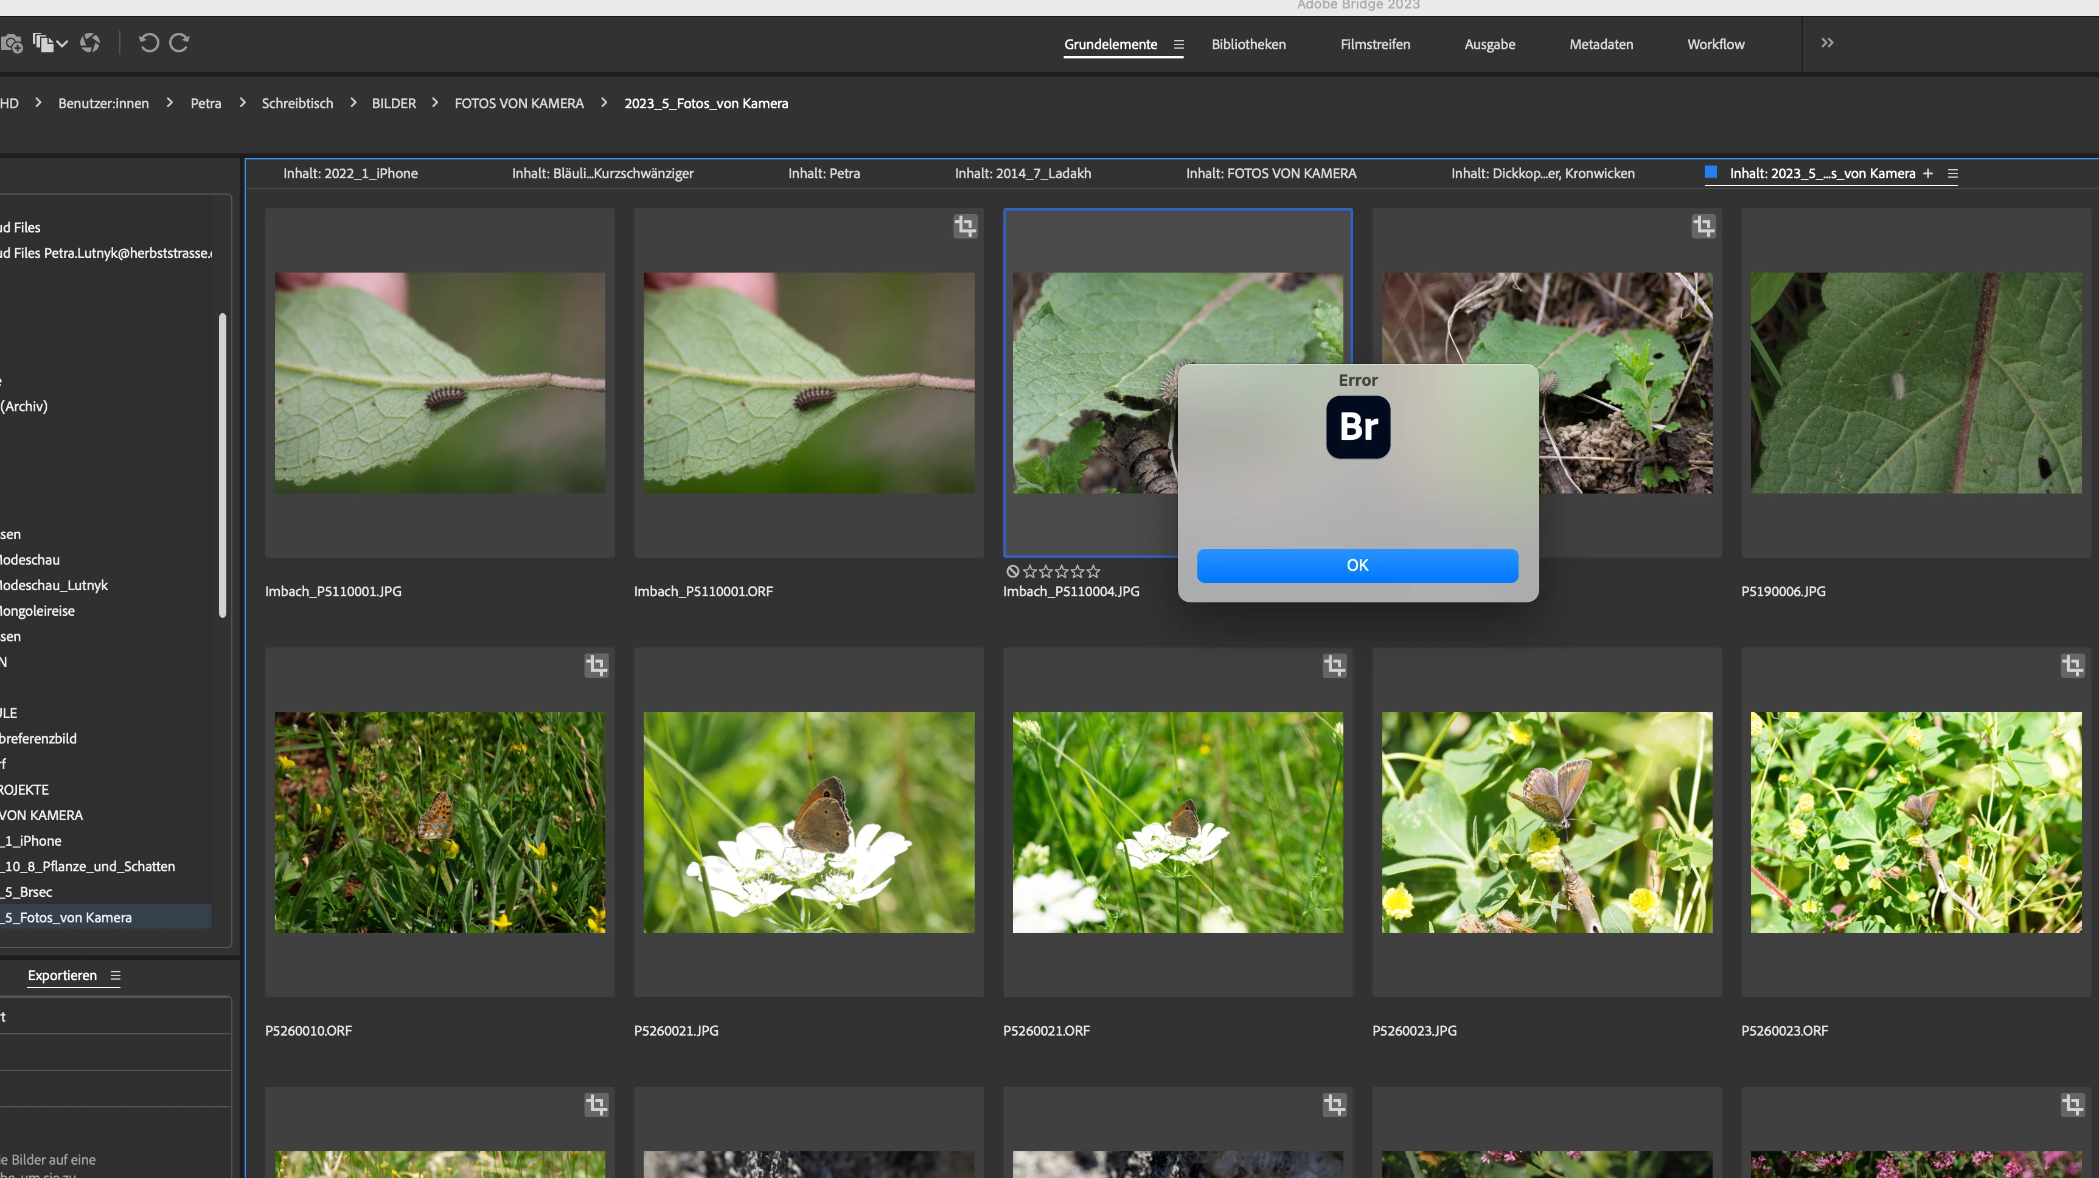Open the Grundelemente workspace menu icon
The width and height of the screenshot is (2099, 1178).
coord(1178,45)
